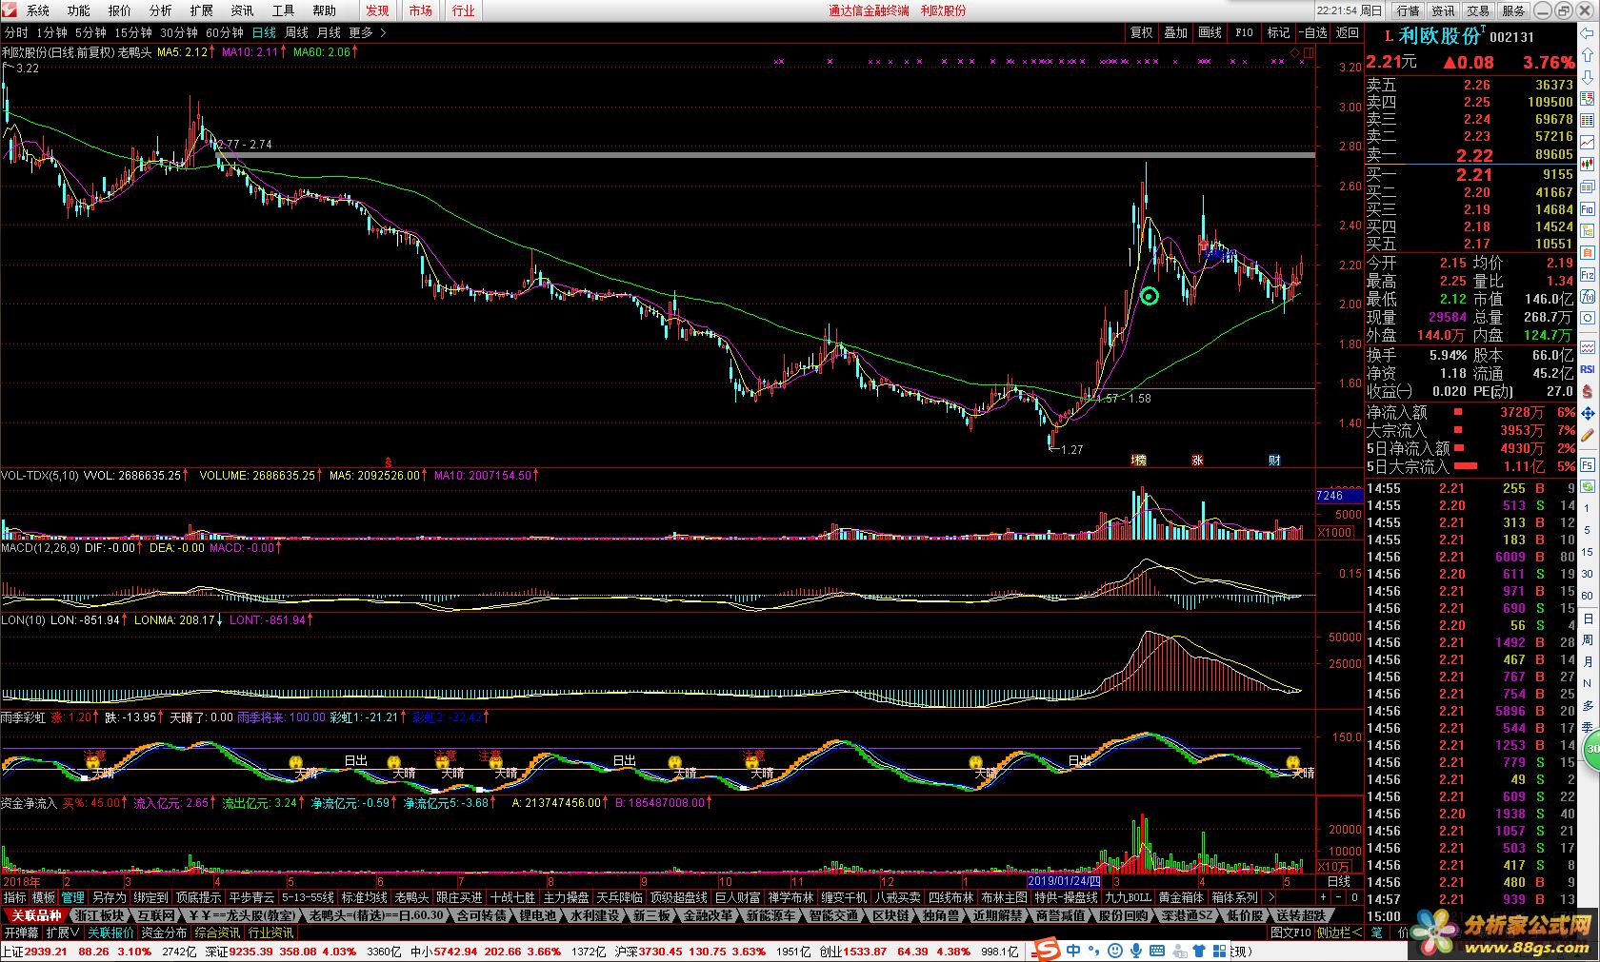The height and width of the screenshot is (962, 1600).
Task: Click the 画线 drawing button
Action: (x=1210, y=32)
